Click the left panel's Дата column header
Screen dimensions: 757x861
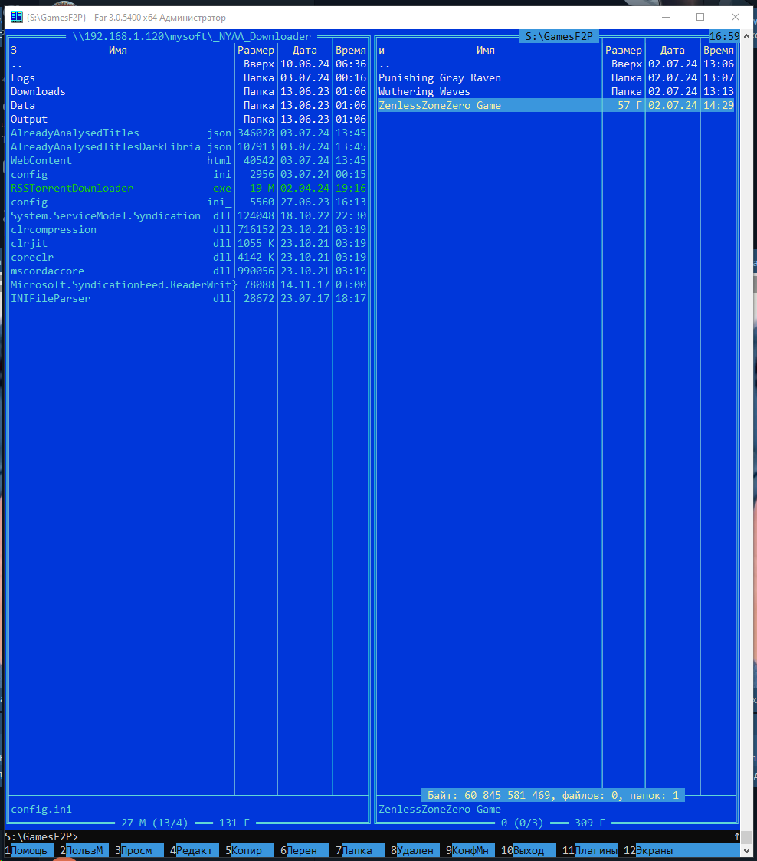[x=305, y=51]
